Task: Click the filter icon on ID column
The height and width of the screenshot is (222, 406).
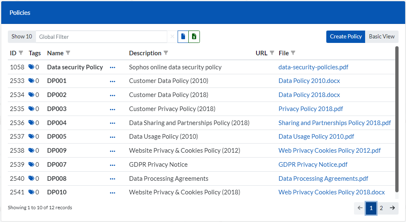Action: click(x=21, y=53)
